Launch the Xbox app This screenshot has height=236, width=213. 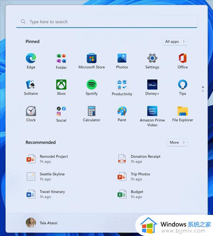point(61,87)
